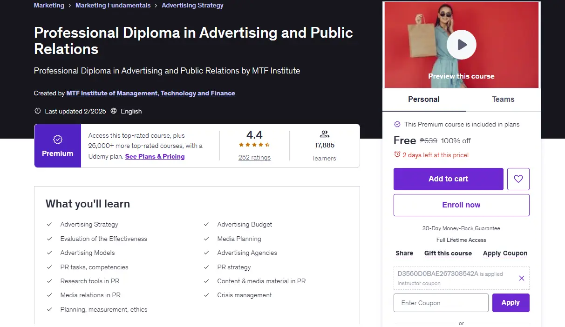This screenshot has width=565, height=327.
Task: Open the Marketing breadcrumb link
Action: [49, 6]
